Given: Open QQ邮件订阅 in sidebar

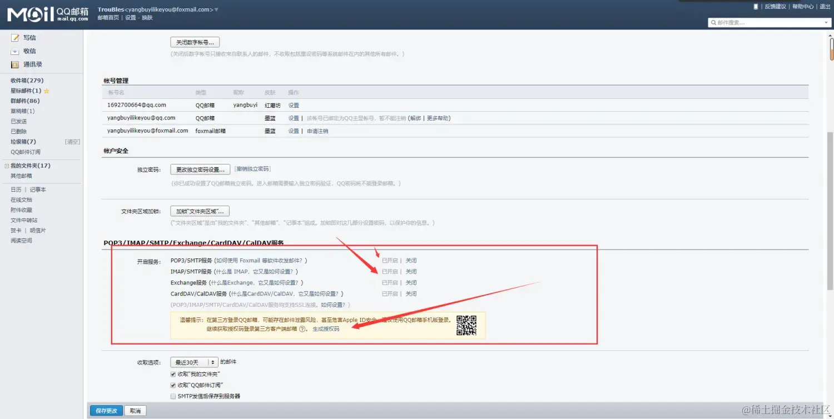Looking at the screenshot, I should (26, 152).
